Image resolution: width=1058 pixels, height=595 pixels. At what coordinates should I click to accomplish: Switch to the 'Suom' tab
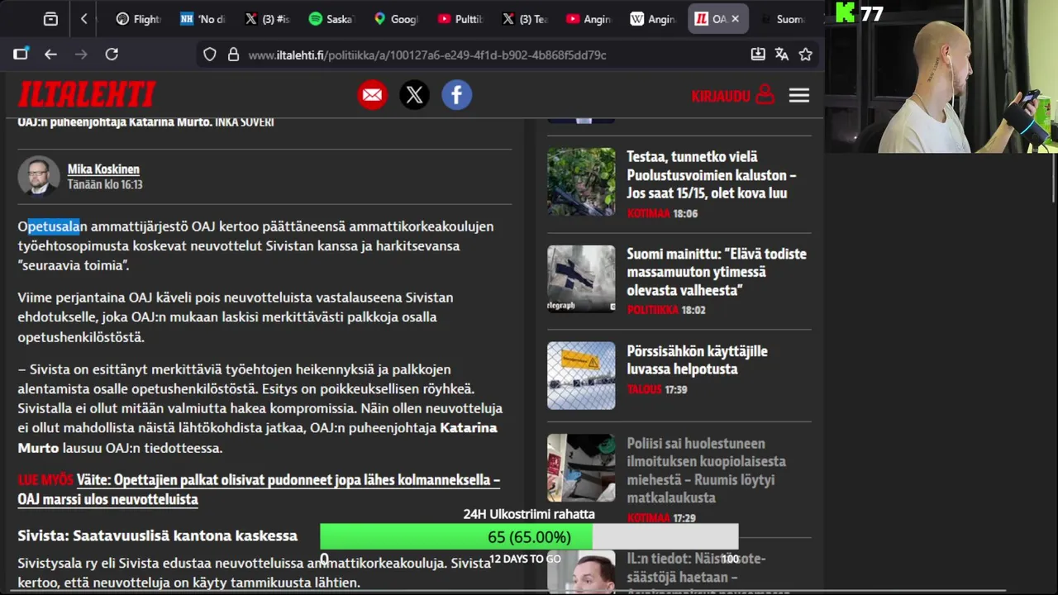[781, 19]
